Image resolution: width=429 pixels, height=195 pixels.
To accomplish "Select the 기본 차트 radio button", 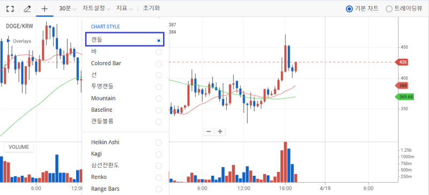I will click(363, 9).
